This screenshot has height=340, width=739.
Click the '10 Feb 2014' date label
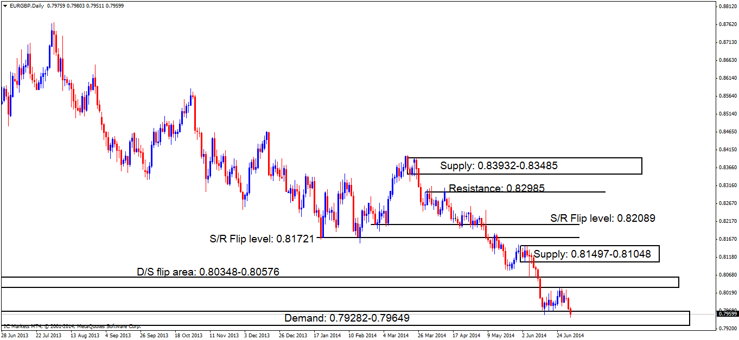[362, 336]
